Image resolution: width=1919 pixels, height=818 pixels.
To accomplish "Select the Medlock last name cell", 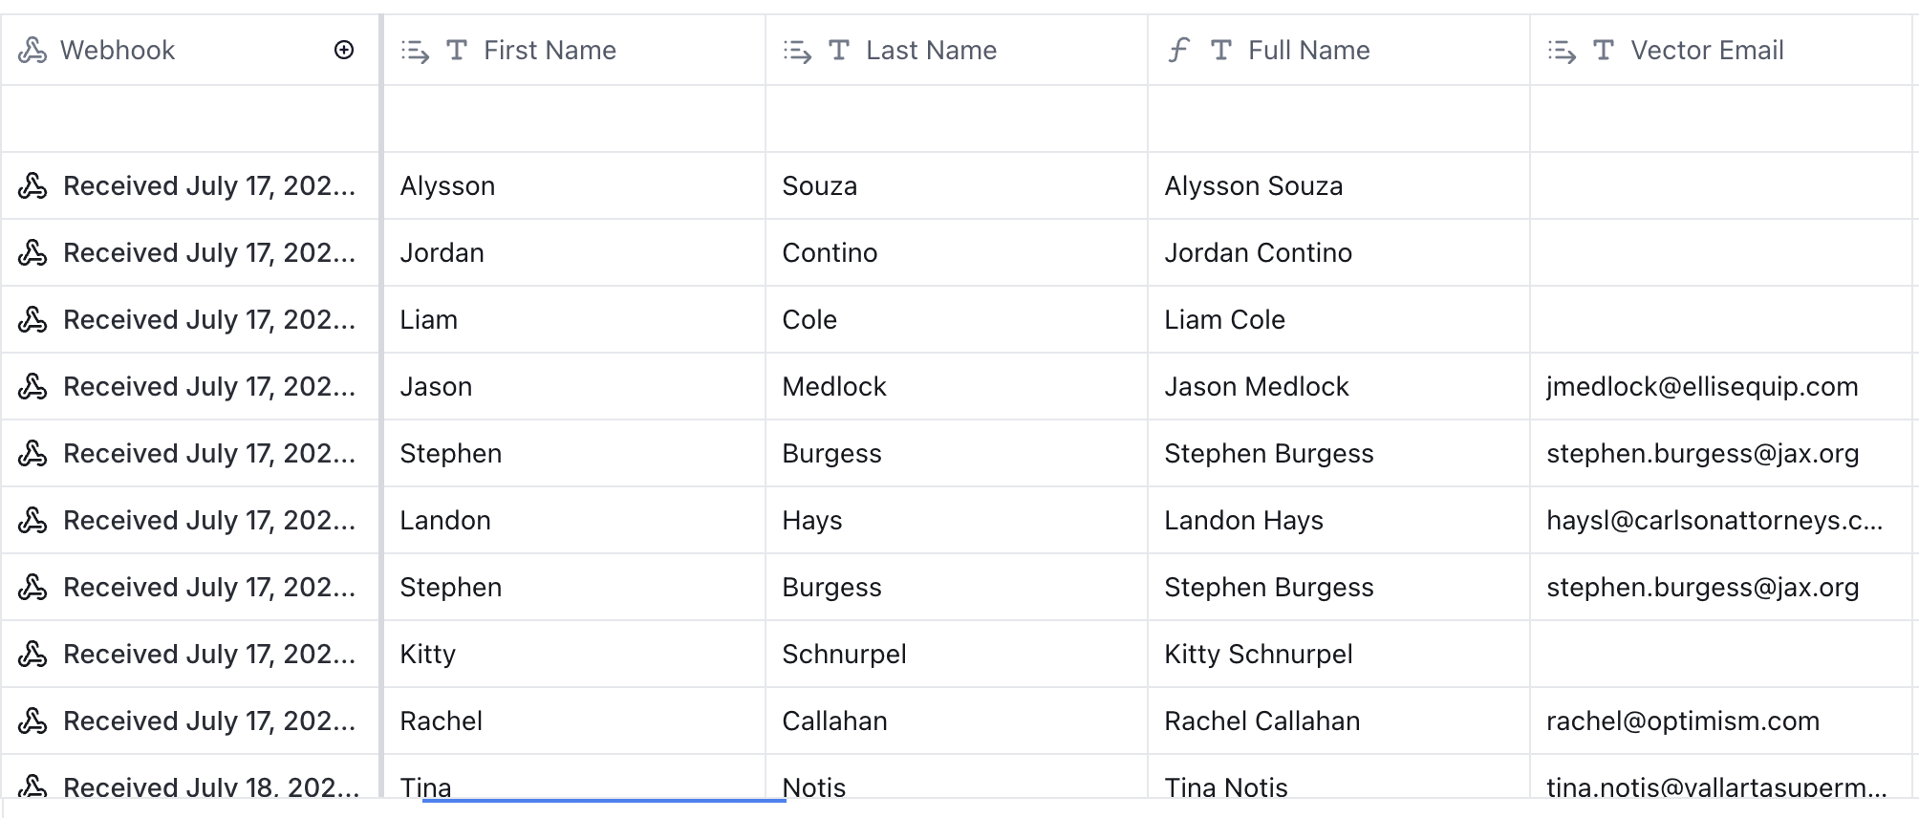I will pos(957,387).
